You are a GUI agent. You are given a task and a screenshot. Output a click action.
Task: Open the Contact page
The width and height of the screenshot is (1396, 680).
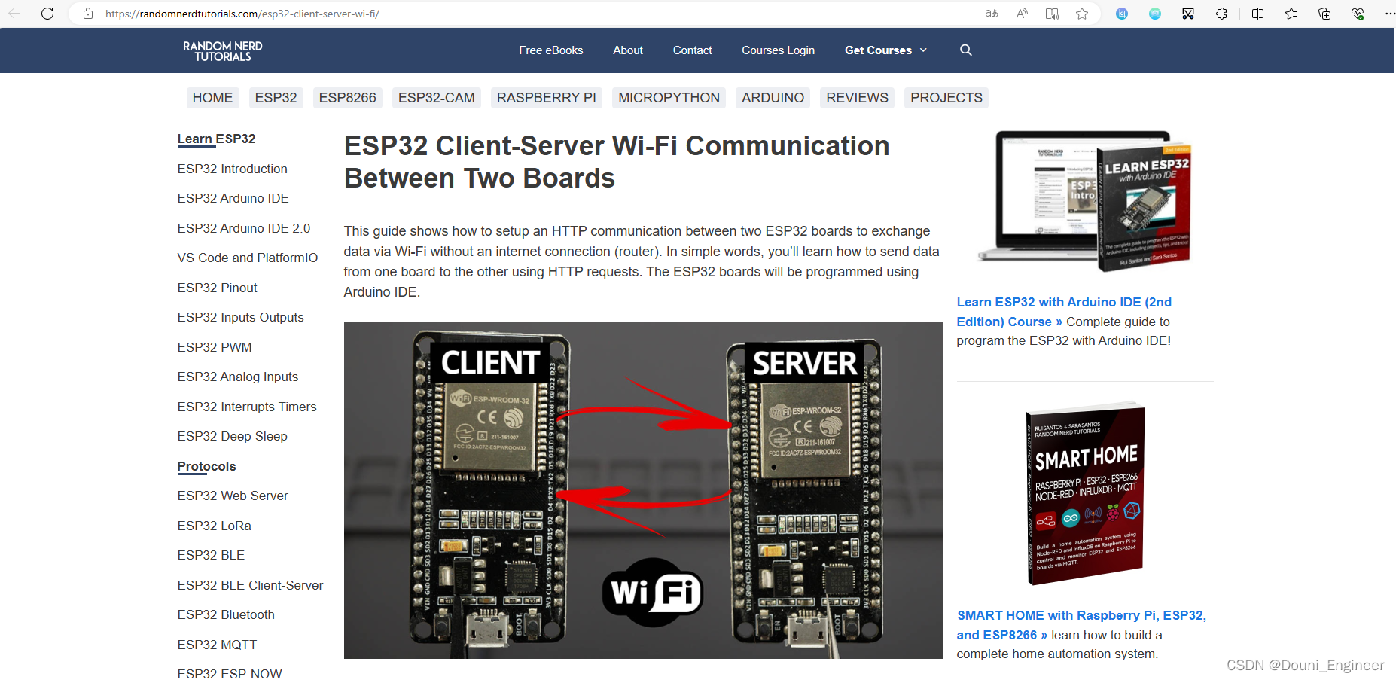tap(692, 50)
